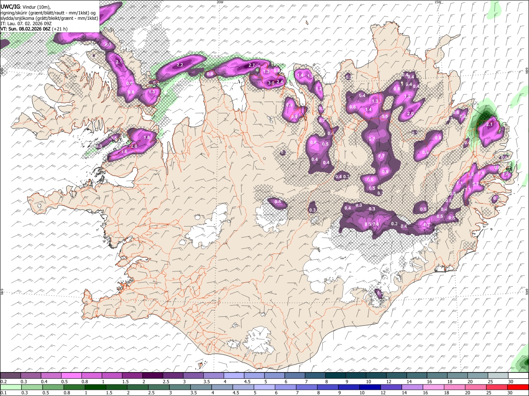This screenshot has height=396, width=529.
Task: Click the '2.4' precipitation value on map
Action: tap(280, 82)
